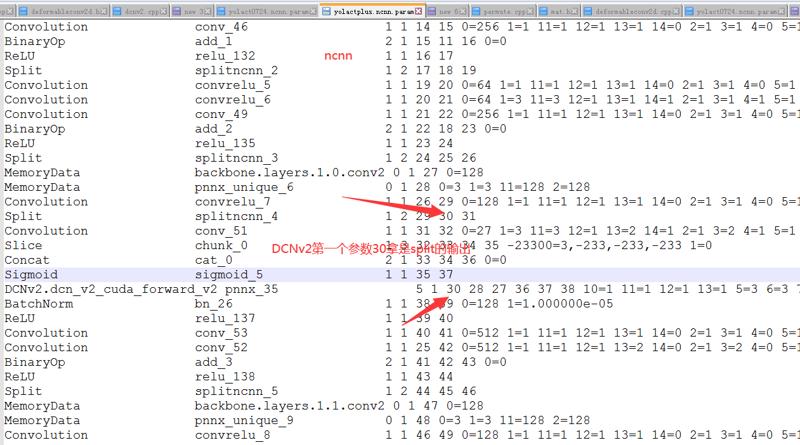Close the mat.h tab via its X
Image resolution: width=800 pixels, height=445 pixels.
click(575, 11)
